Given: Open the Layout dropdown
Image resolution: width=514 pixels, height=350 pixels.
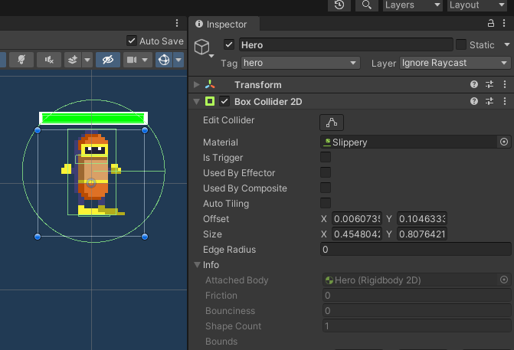Looking at the screenshot, I should coord(477,5).
